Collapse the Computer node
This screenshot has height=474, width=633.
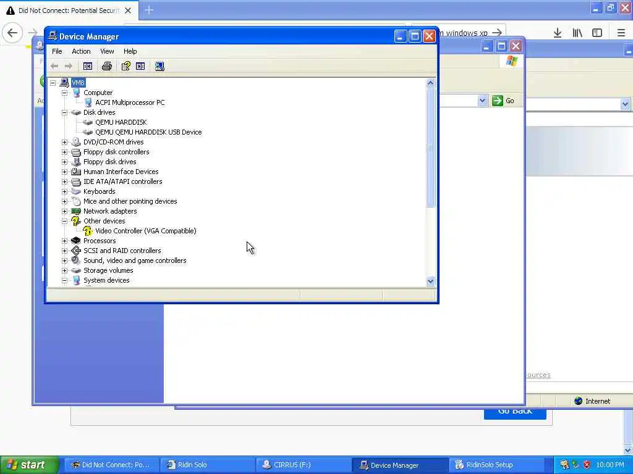(64, 93)
